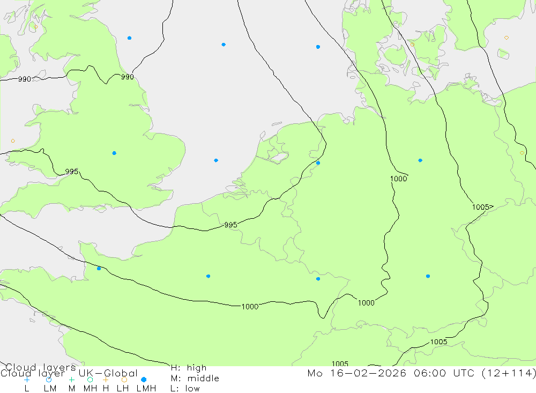Click the 995 isobar label over Belgium
Screen dimensions: 536x393
pos(230,225)
